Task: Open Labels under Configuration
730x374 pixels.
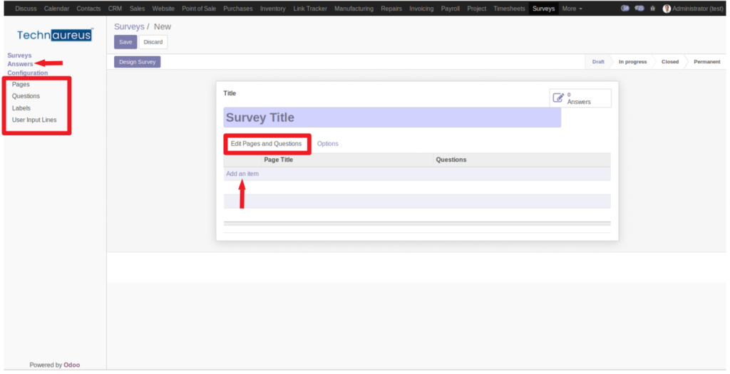Action: pos(21,108)
